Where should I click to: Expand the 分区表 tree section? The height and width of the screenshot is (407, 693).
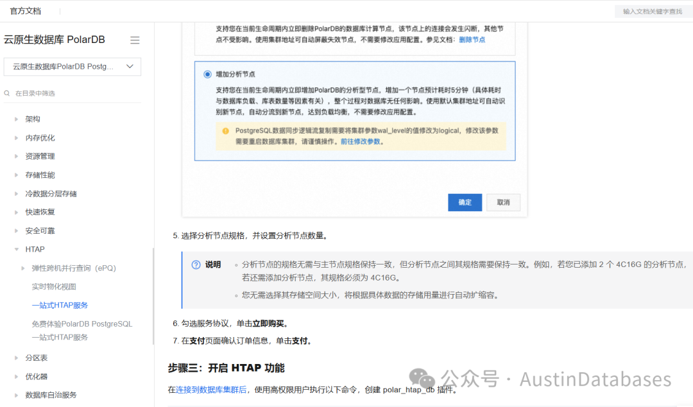[16, 358]
